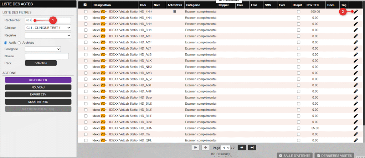Go to next page arrow

[x=241, y=147]
